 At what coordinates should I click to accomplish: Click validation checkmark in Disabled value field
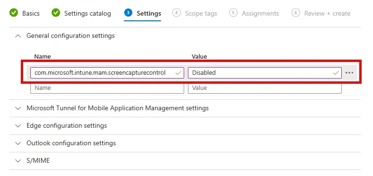click(336, 73)
